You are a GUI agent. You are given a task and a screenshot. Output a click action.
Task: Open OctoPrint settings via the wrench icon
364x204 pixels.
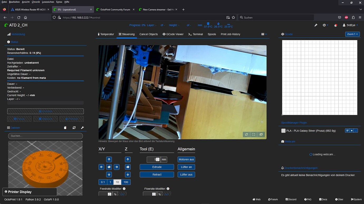point(316,25)
